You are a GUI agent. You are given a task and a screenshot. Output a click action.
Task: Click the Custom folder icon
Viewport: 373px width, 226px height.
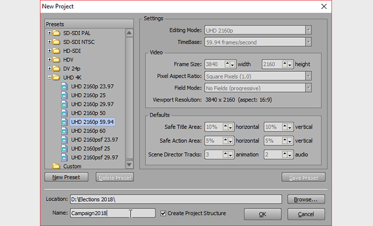pyautogui.click(x=57, y=166)
